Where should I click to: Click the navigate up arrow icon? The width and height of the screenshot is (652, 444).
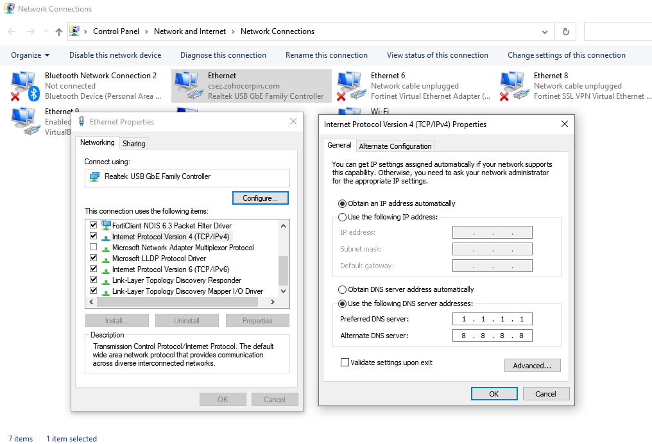coord(58,31)
